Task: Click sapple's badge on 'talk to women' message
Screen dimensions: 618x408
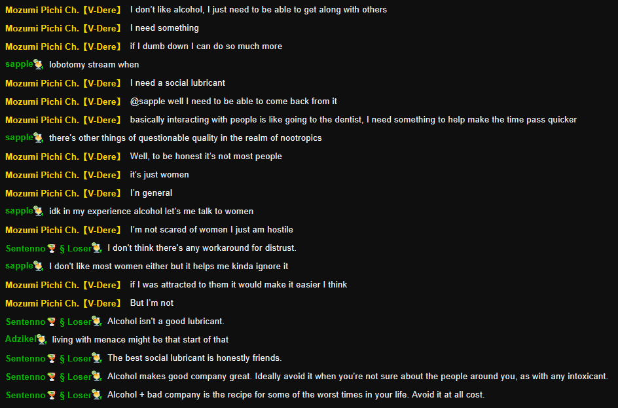Action: click(39, 211)
